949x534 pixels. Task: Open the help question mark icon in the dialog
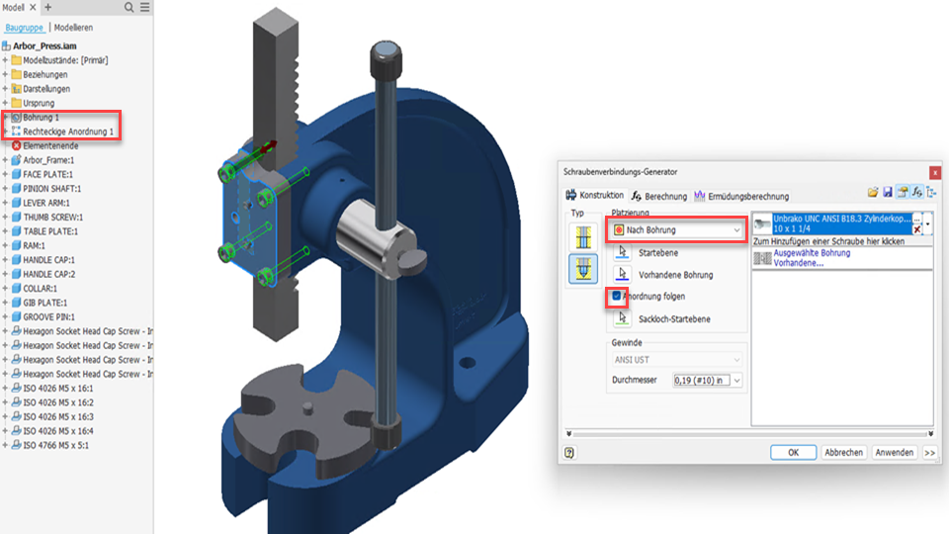tap(569, 452)
